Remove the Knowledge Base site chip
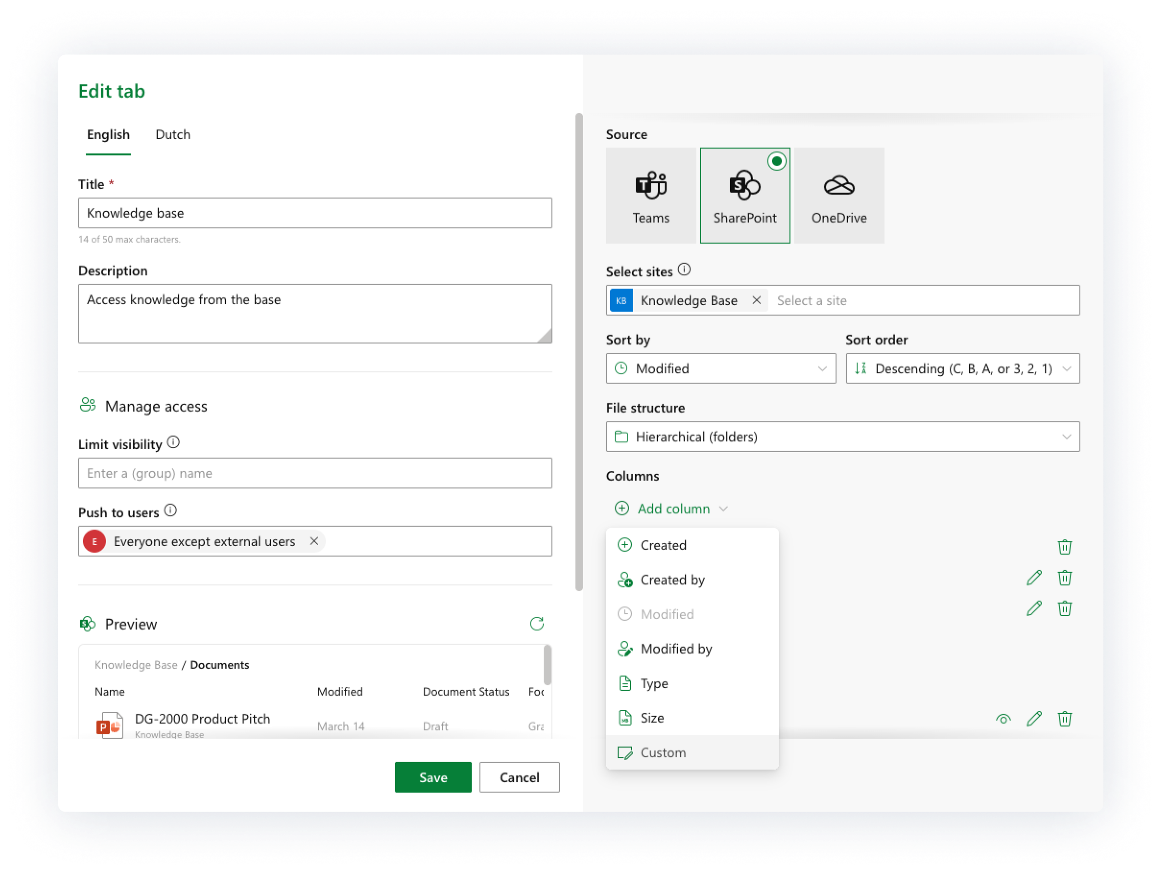 pos(756,300)
